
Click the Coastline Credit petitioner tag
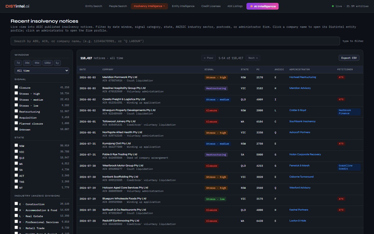click(x=349, y=167)
